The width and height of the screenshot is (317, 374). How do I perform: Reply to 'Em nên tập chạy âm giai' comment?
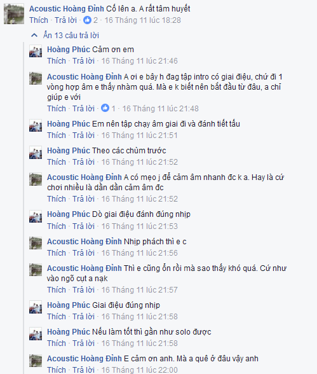[84, 135]
